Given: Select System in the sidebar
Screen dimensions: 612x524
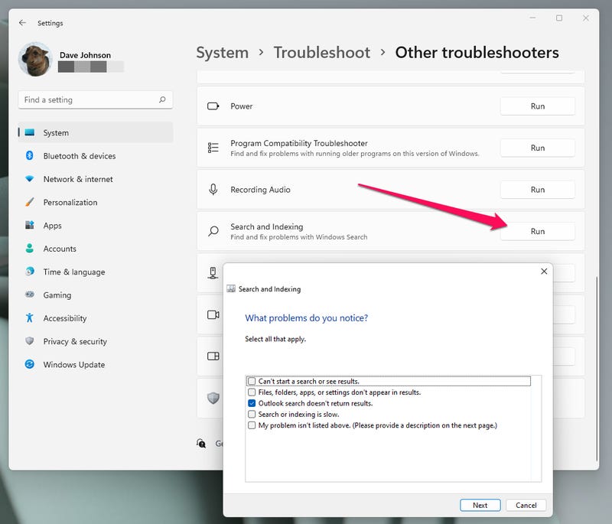Looking at the screenshot, I should coord(95,132).
